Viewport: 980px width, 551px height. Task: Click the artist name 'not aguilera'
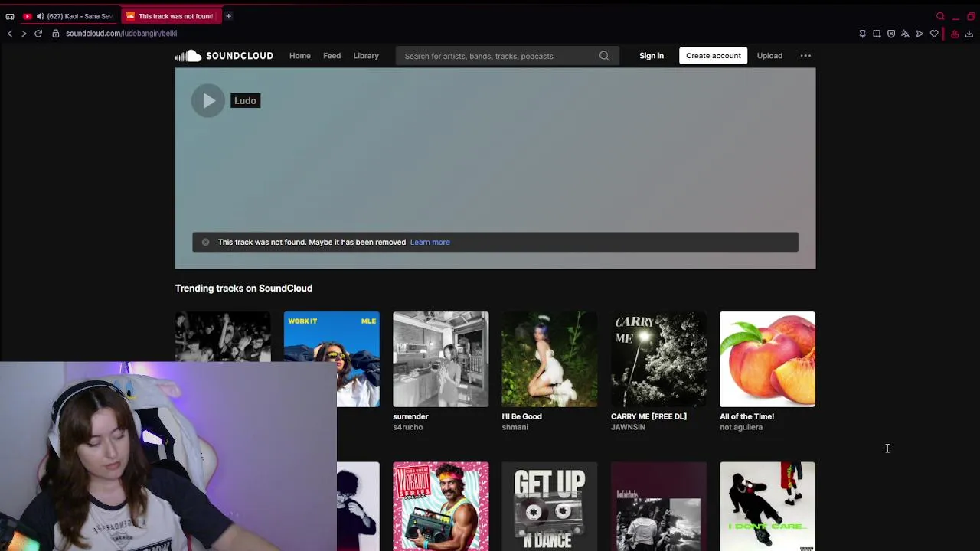tap(741, 427)
